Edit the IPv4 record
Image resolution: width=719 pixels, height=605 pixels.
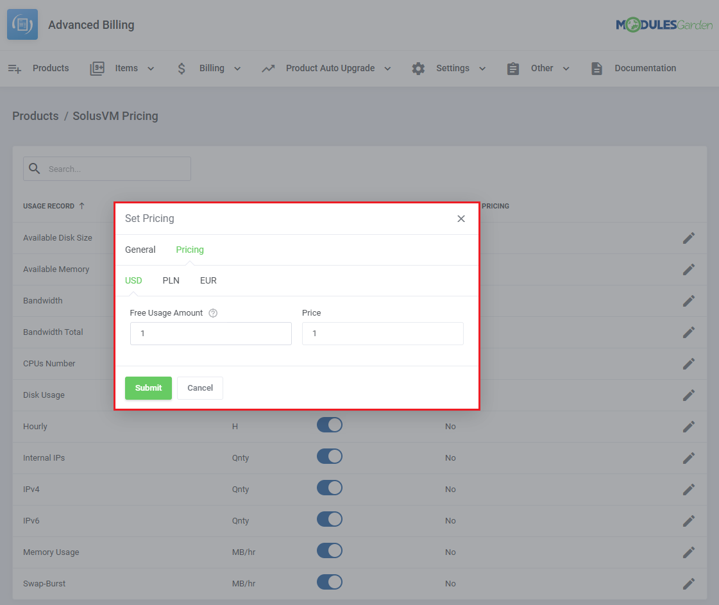point(689,490)
